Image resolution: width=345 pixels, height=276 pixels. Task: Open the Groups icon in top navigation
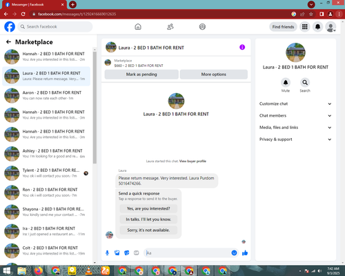pyautogui.click(x=202, y=27)
